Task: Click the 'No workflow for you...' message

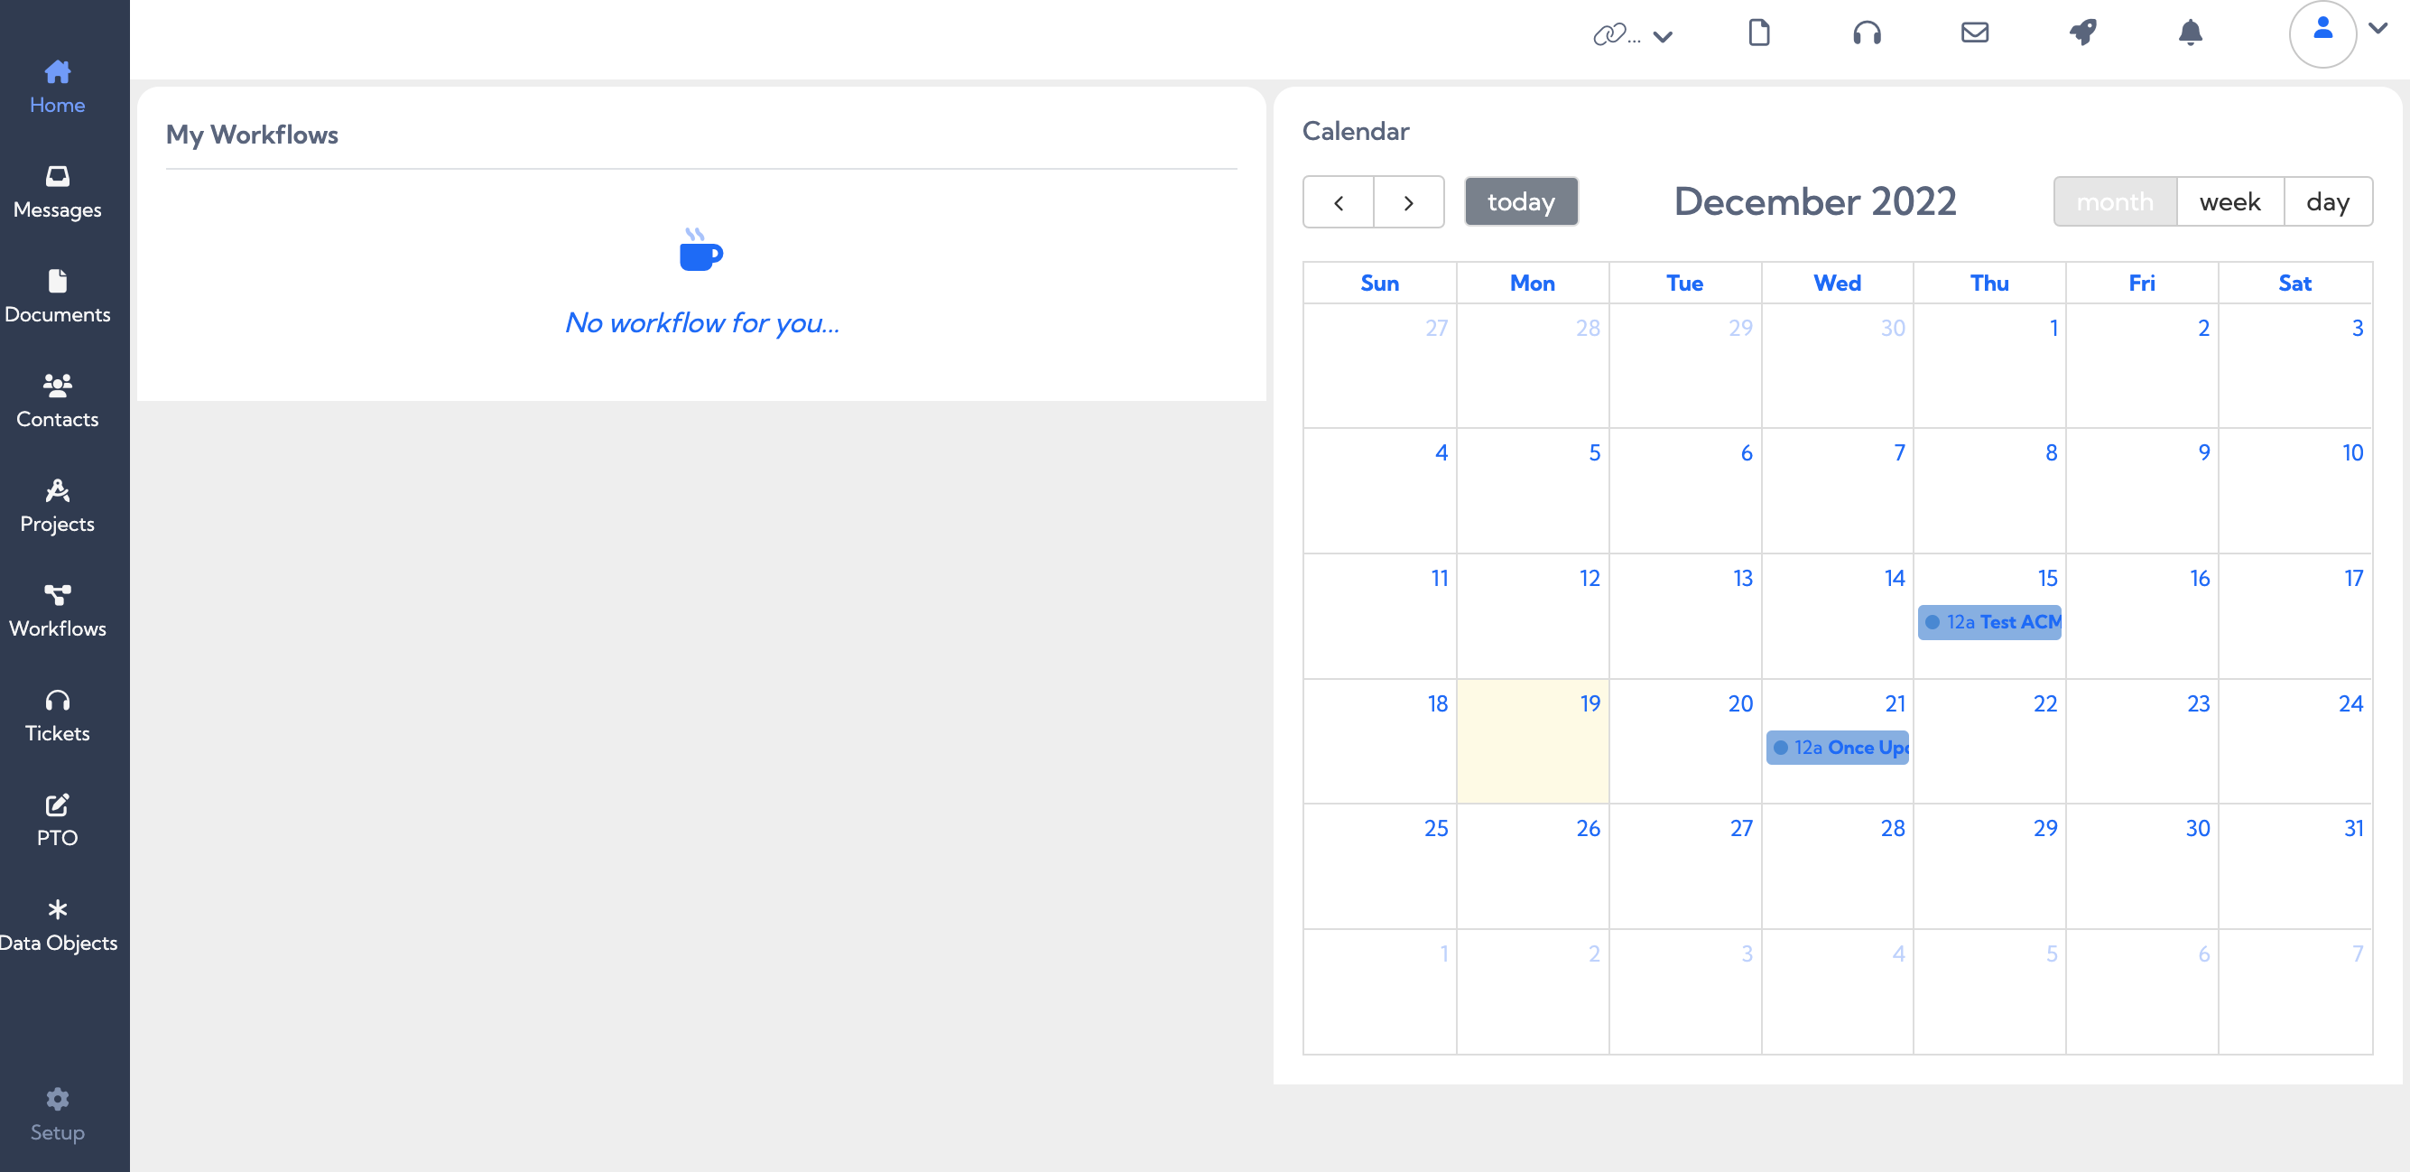Action: [x=701, y=323]
